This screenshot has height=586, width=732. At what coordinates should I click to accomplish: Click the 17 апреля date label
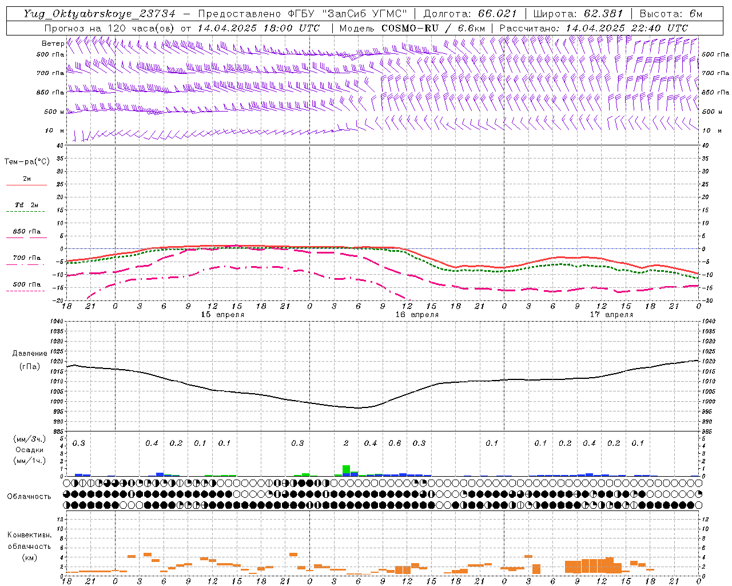pos(612,315)
